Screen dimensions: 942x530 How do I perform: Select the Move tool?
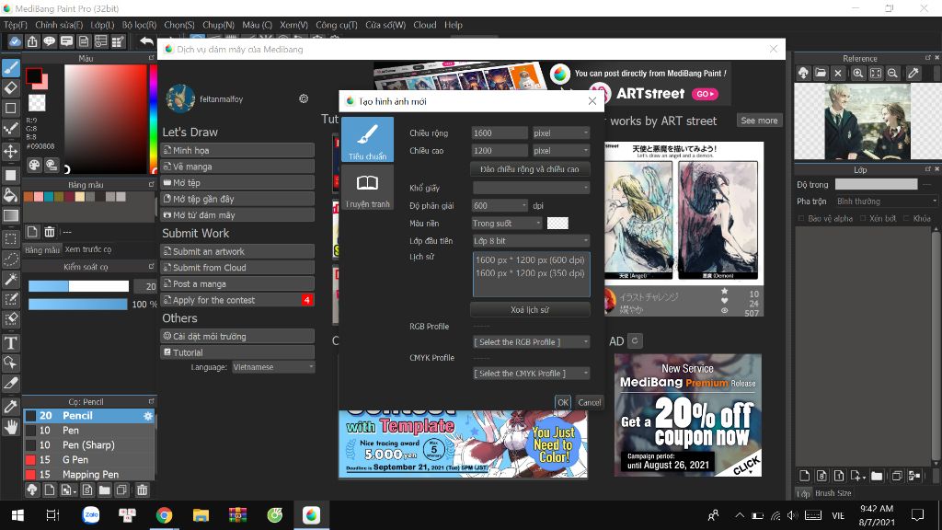11,151
